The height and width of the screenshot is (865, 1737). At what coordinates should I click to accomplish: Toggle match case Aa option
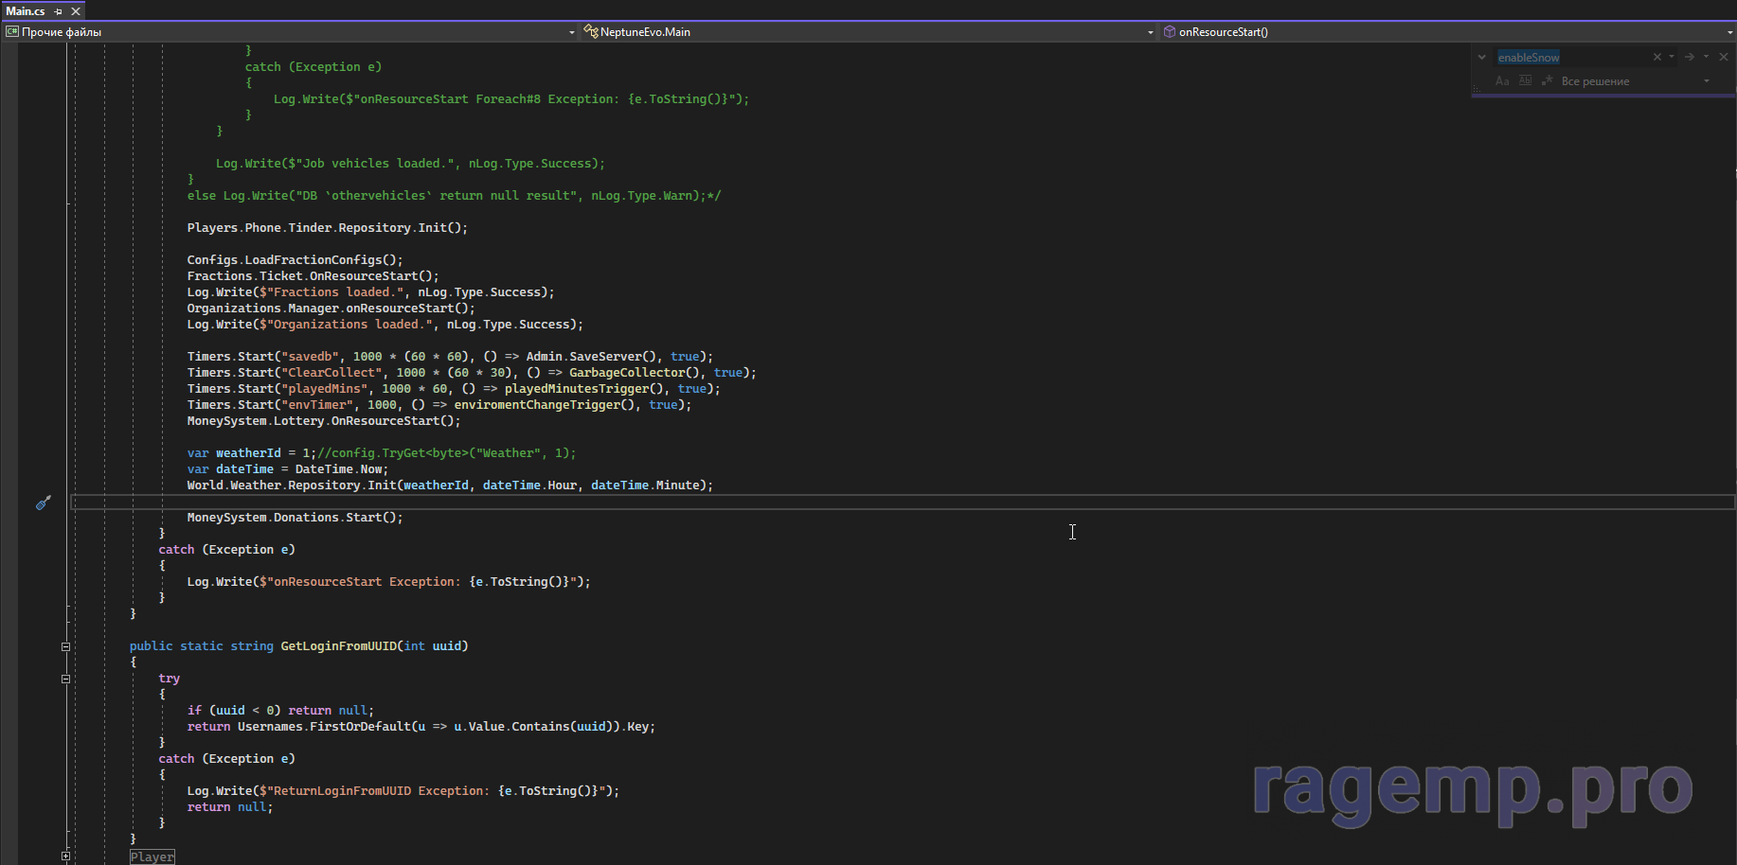(1502, 81)
